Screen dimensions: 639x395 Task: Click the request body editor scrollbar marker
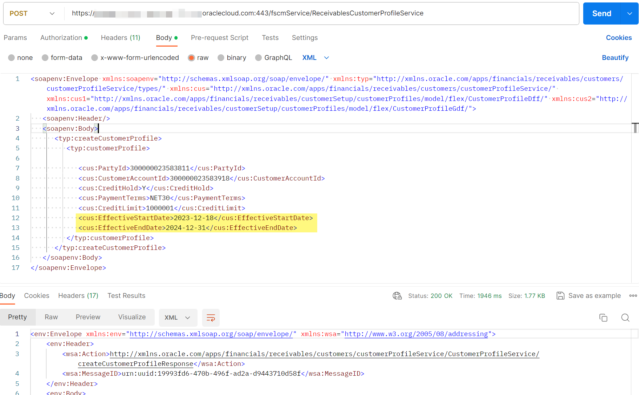(635, 128)
